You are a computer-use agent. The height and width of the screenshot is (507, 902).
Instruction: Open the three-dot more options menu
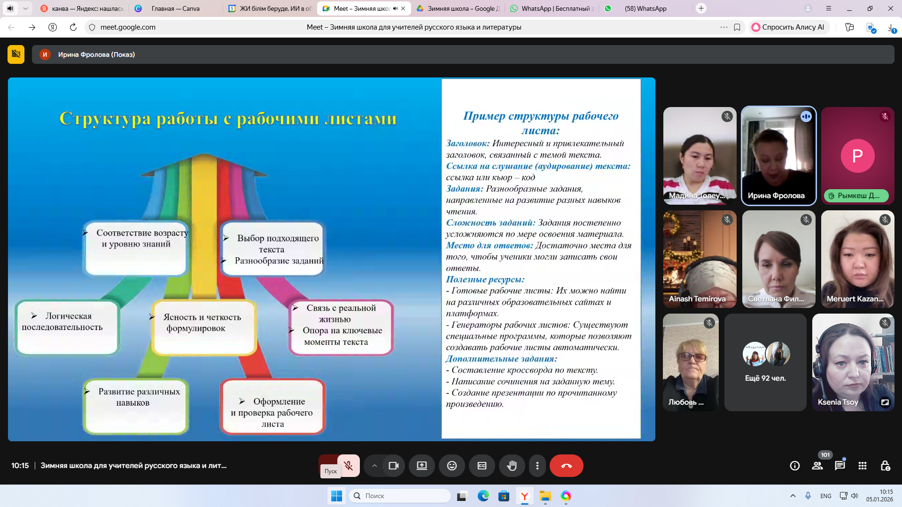(537, 466)
